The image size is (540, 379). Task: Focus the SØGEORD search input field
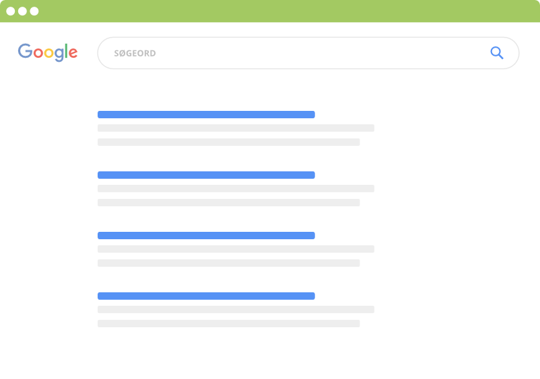[290, 53]
